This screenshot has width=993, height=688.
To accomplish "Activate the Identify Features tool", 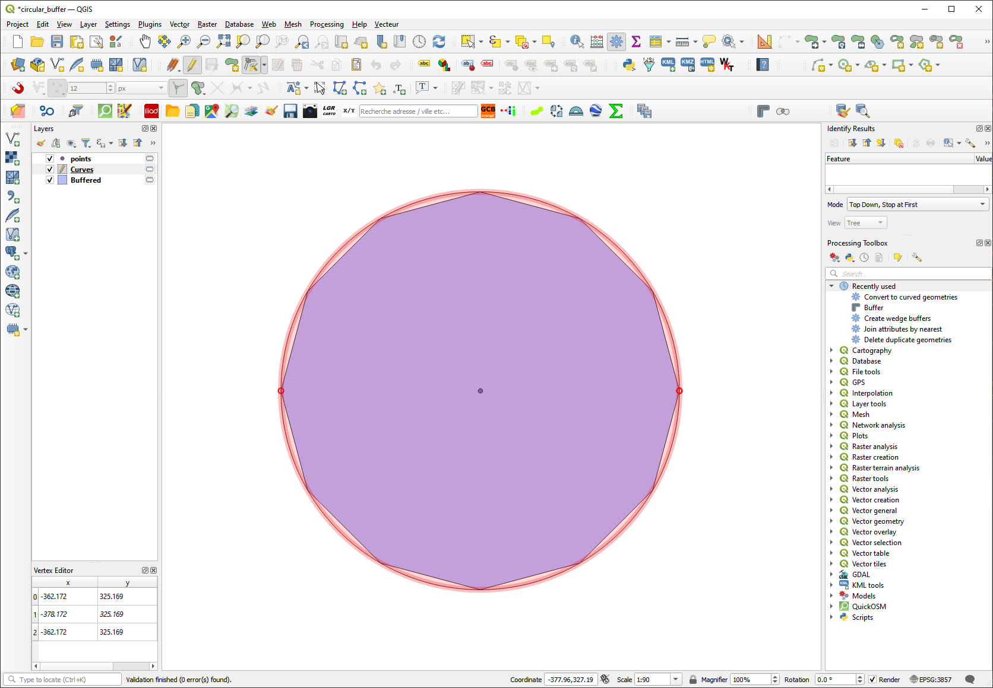I will (577, 42).
